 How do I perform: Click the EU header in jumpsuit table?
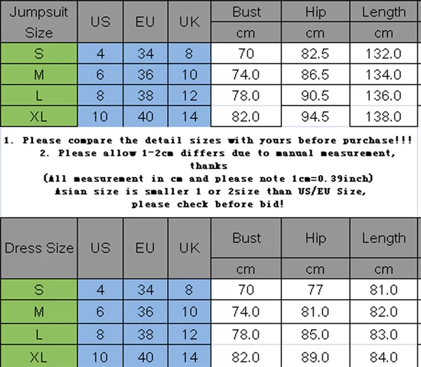pyautogui.click(x=145, y=22)
